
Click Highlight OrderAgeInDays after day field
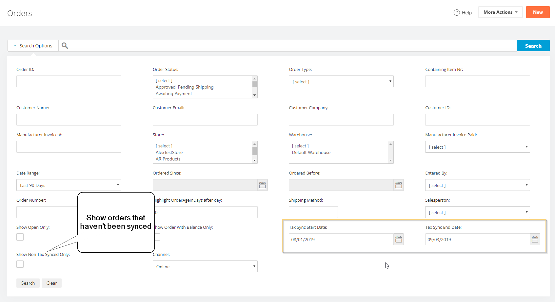point(206,212)
